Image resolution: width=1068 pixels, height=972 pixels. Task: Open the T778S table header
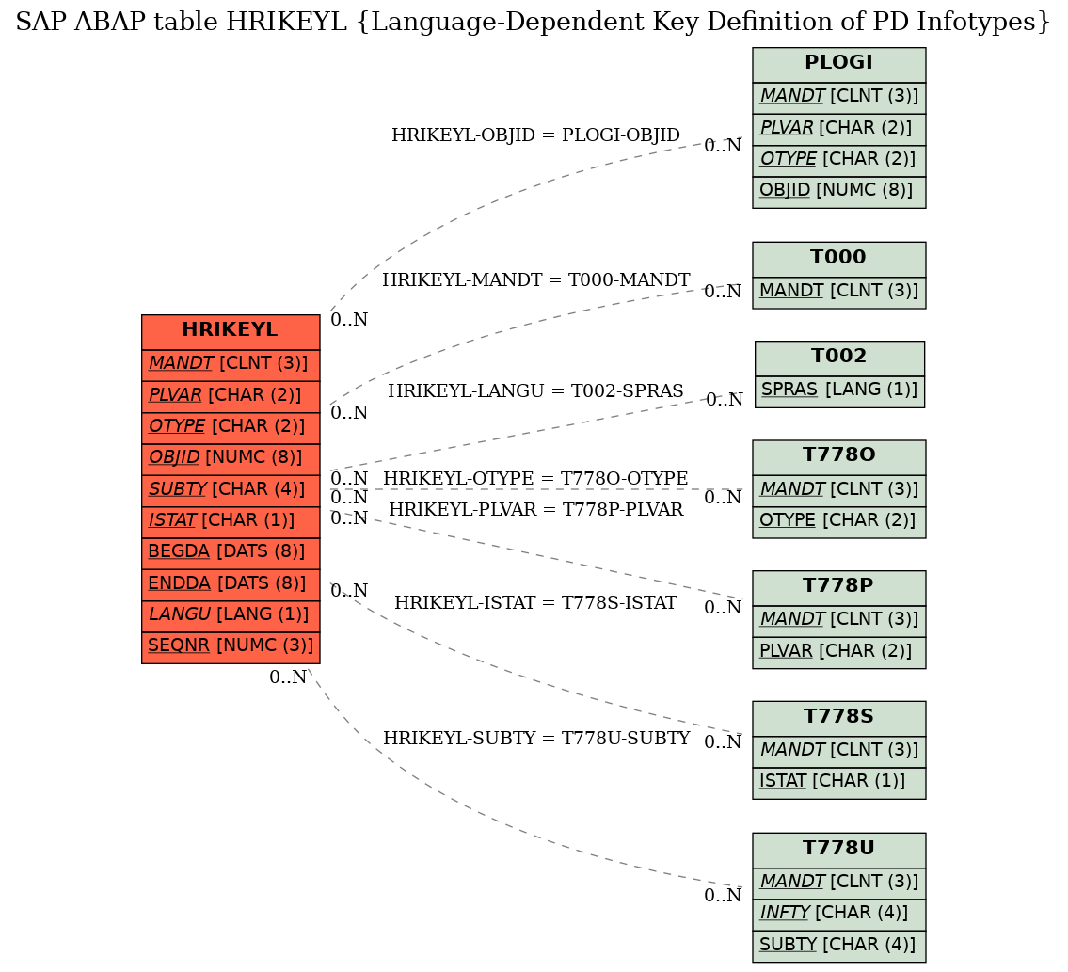pos(838,719)
